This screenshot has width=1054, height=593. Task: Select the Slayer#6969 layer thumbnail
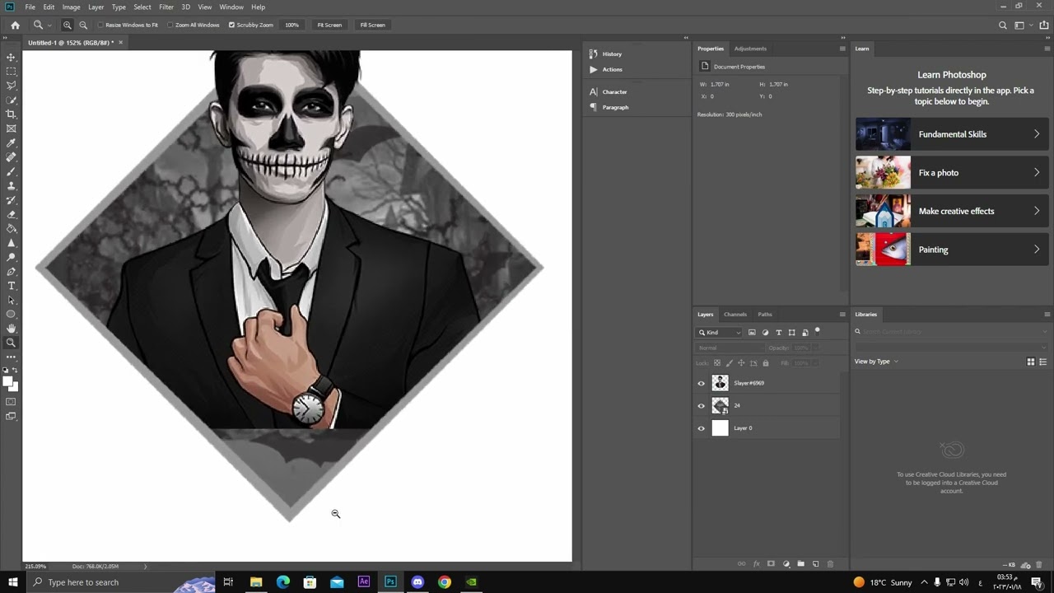[x=721, y=383]
